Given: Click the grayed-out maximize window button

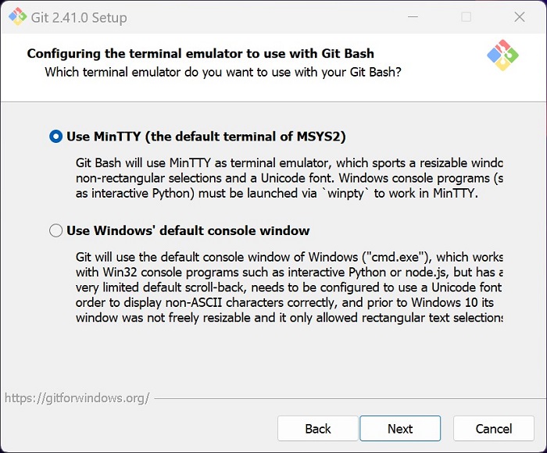Looking at the screenshot, I should point(466,16).
